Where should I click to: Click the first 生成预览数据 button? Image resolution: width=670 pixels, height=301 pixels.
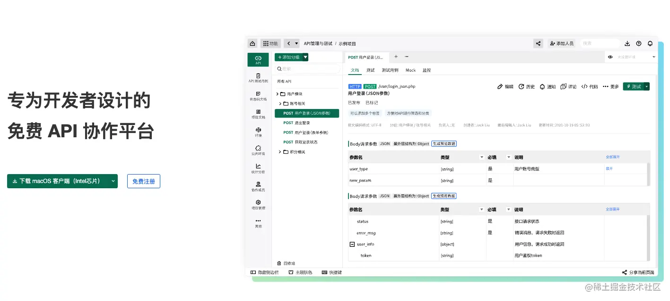[x=444, y=144]
